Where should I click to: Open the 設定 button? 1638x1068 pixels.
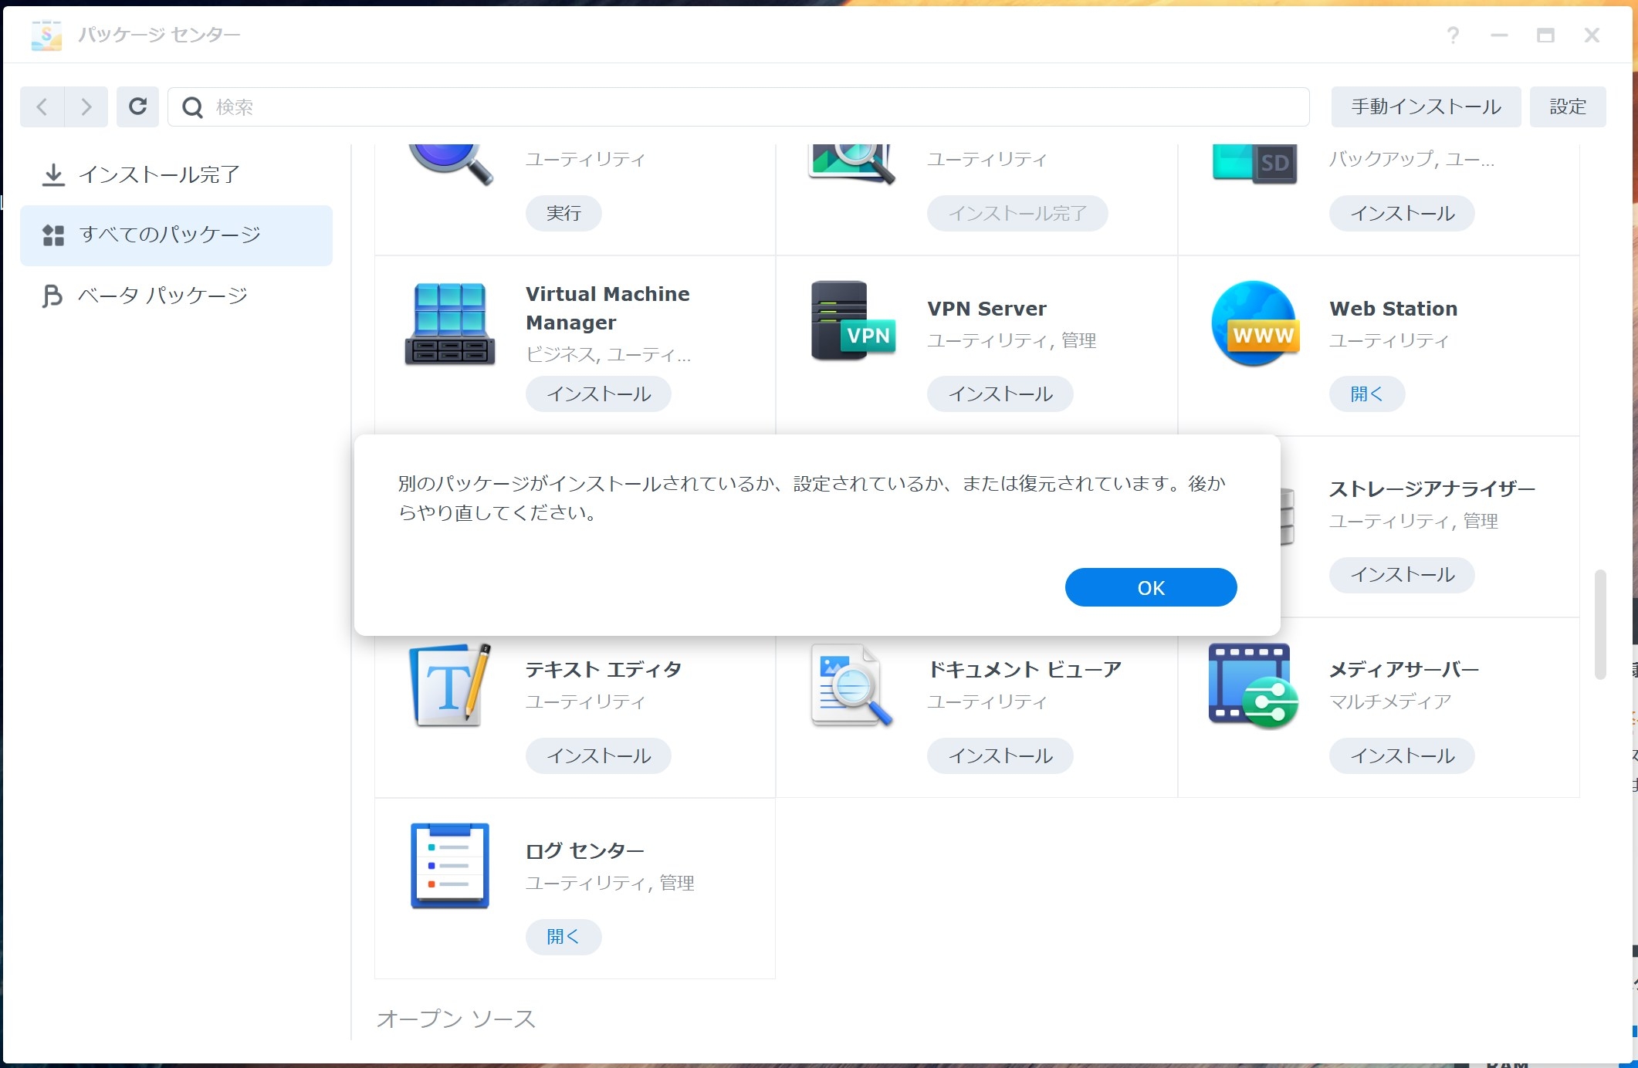[1567, 106]
